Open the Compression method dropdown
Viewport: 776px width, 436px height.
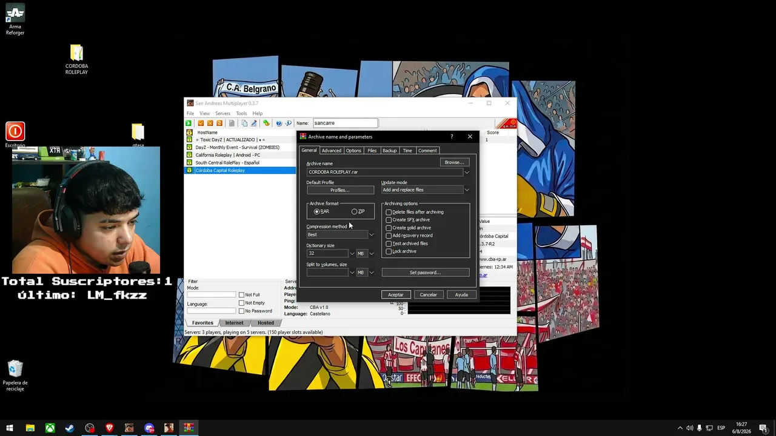371,235
